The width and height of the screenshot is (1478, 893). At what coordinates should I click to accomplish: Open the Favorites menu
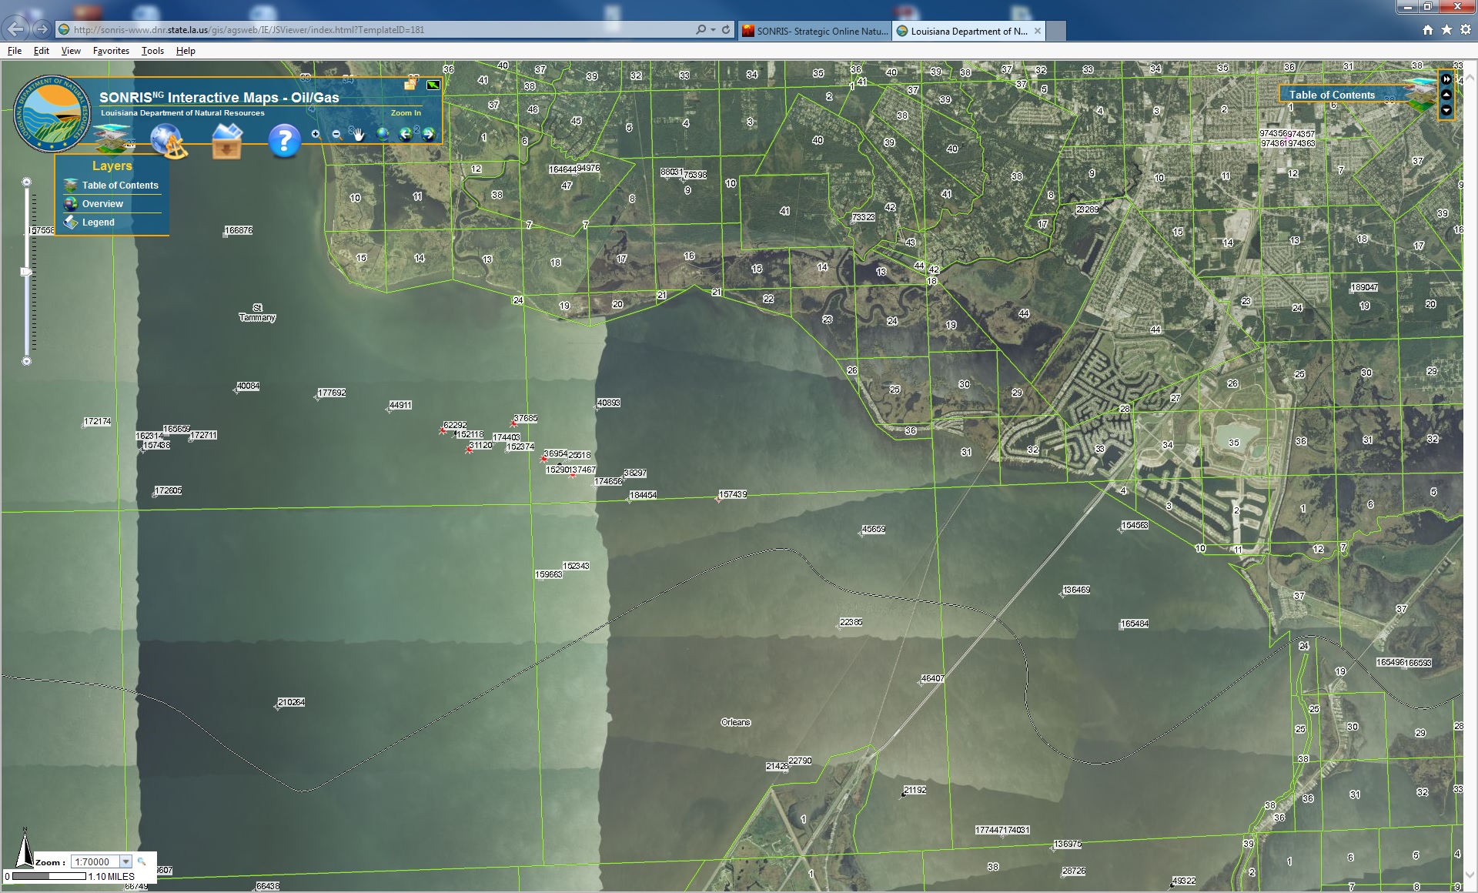[111, 51]
